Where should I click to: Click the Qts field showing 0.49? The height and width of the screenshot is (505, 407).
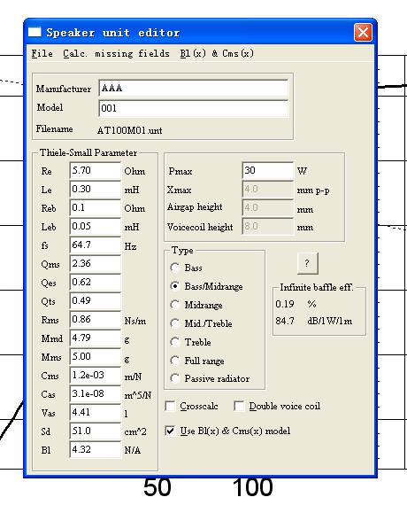tap(96, 301)
